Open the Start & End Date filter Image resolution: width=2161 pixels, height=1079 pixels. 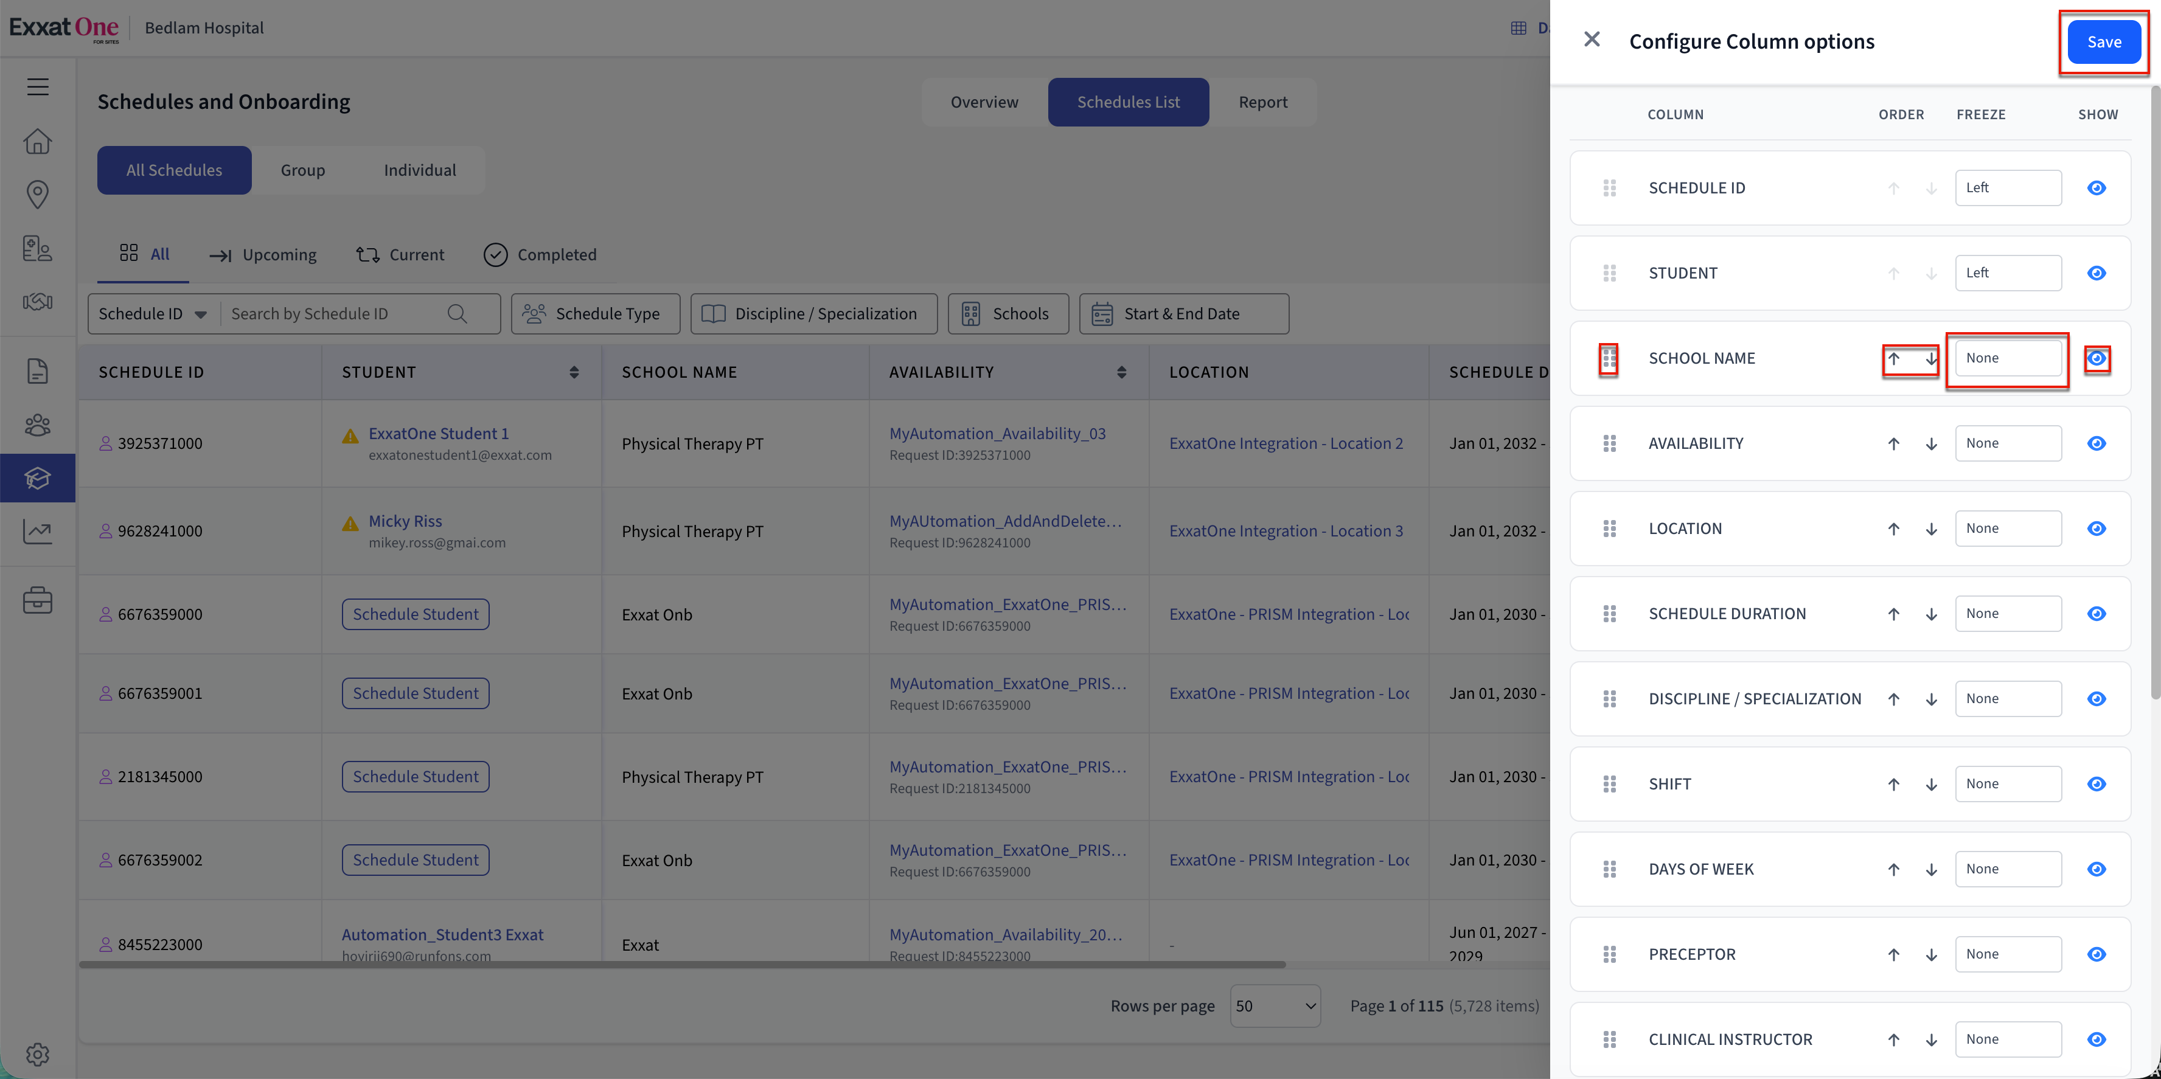(x=1184, y=314)
